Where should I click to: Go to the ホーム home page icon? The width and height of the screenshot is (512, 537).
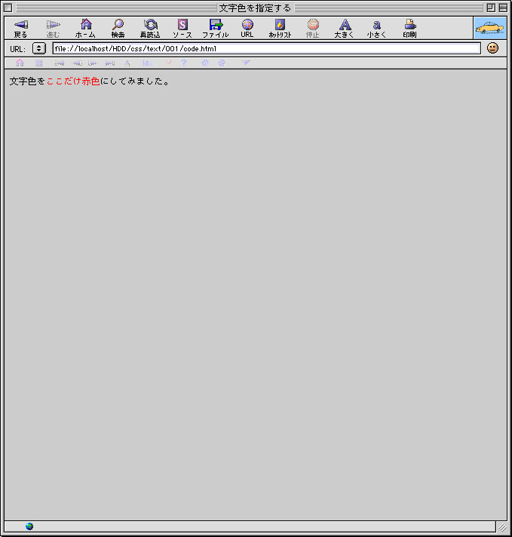point(86,24)
